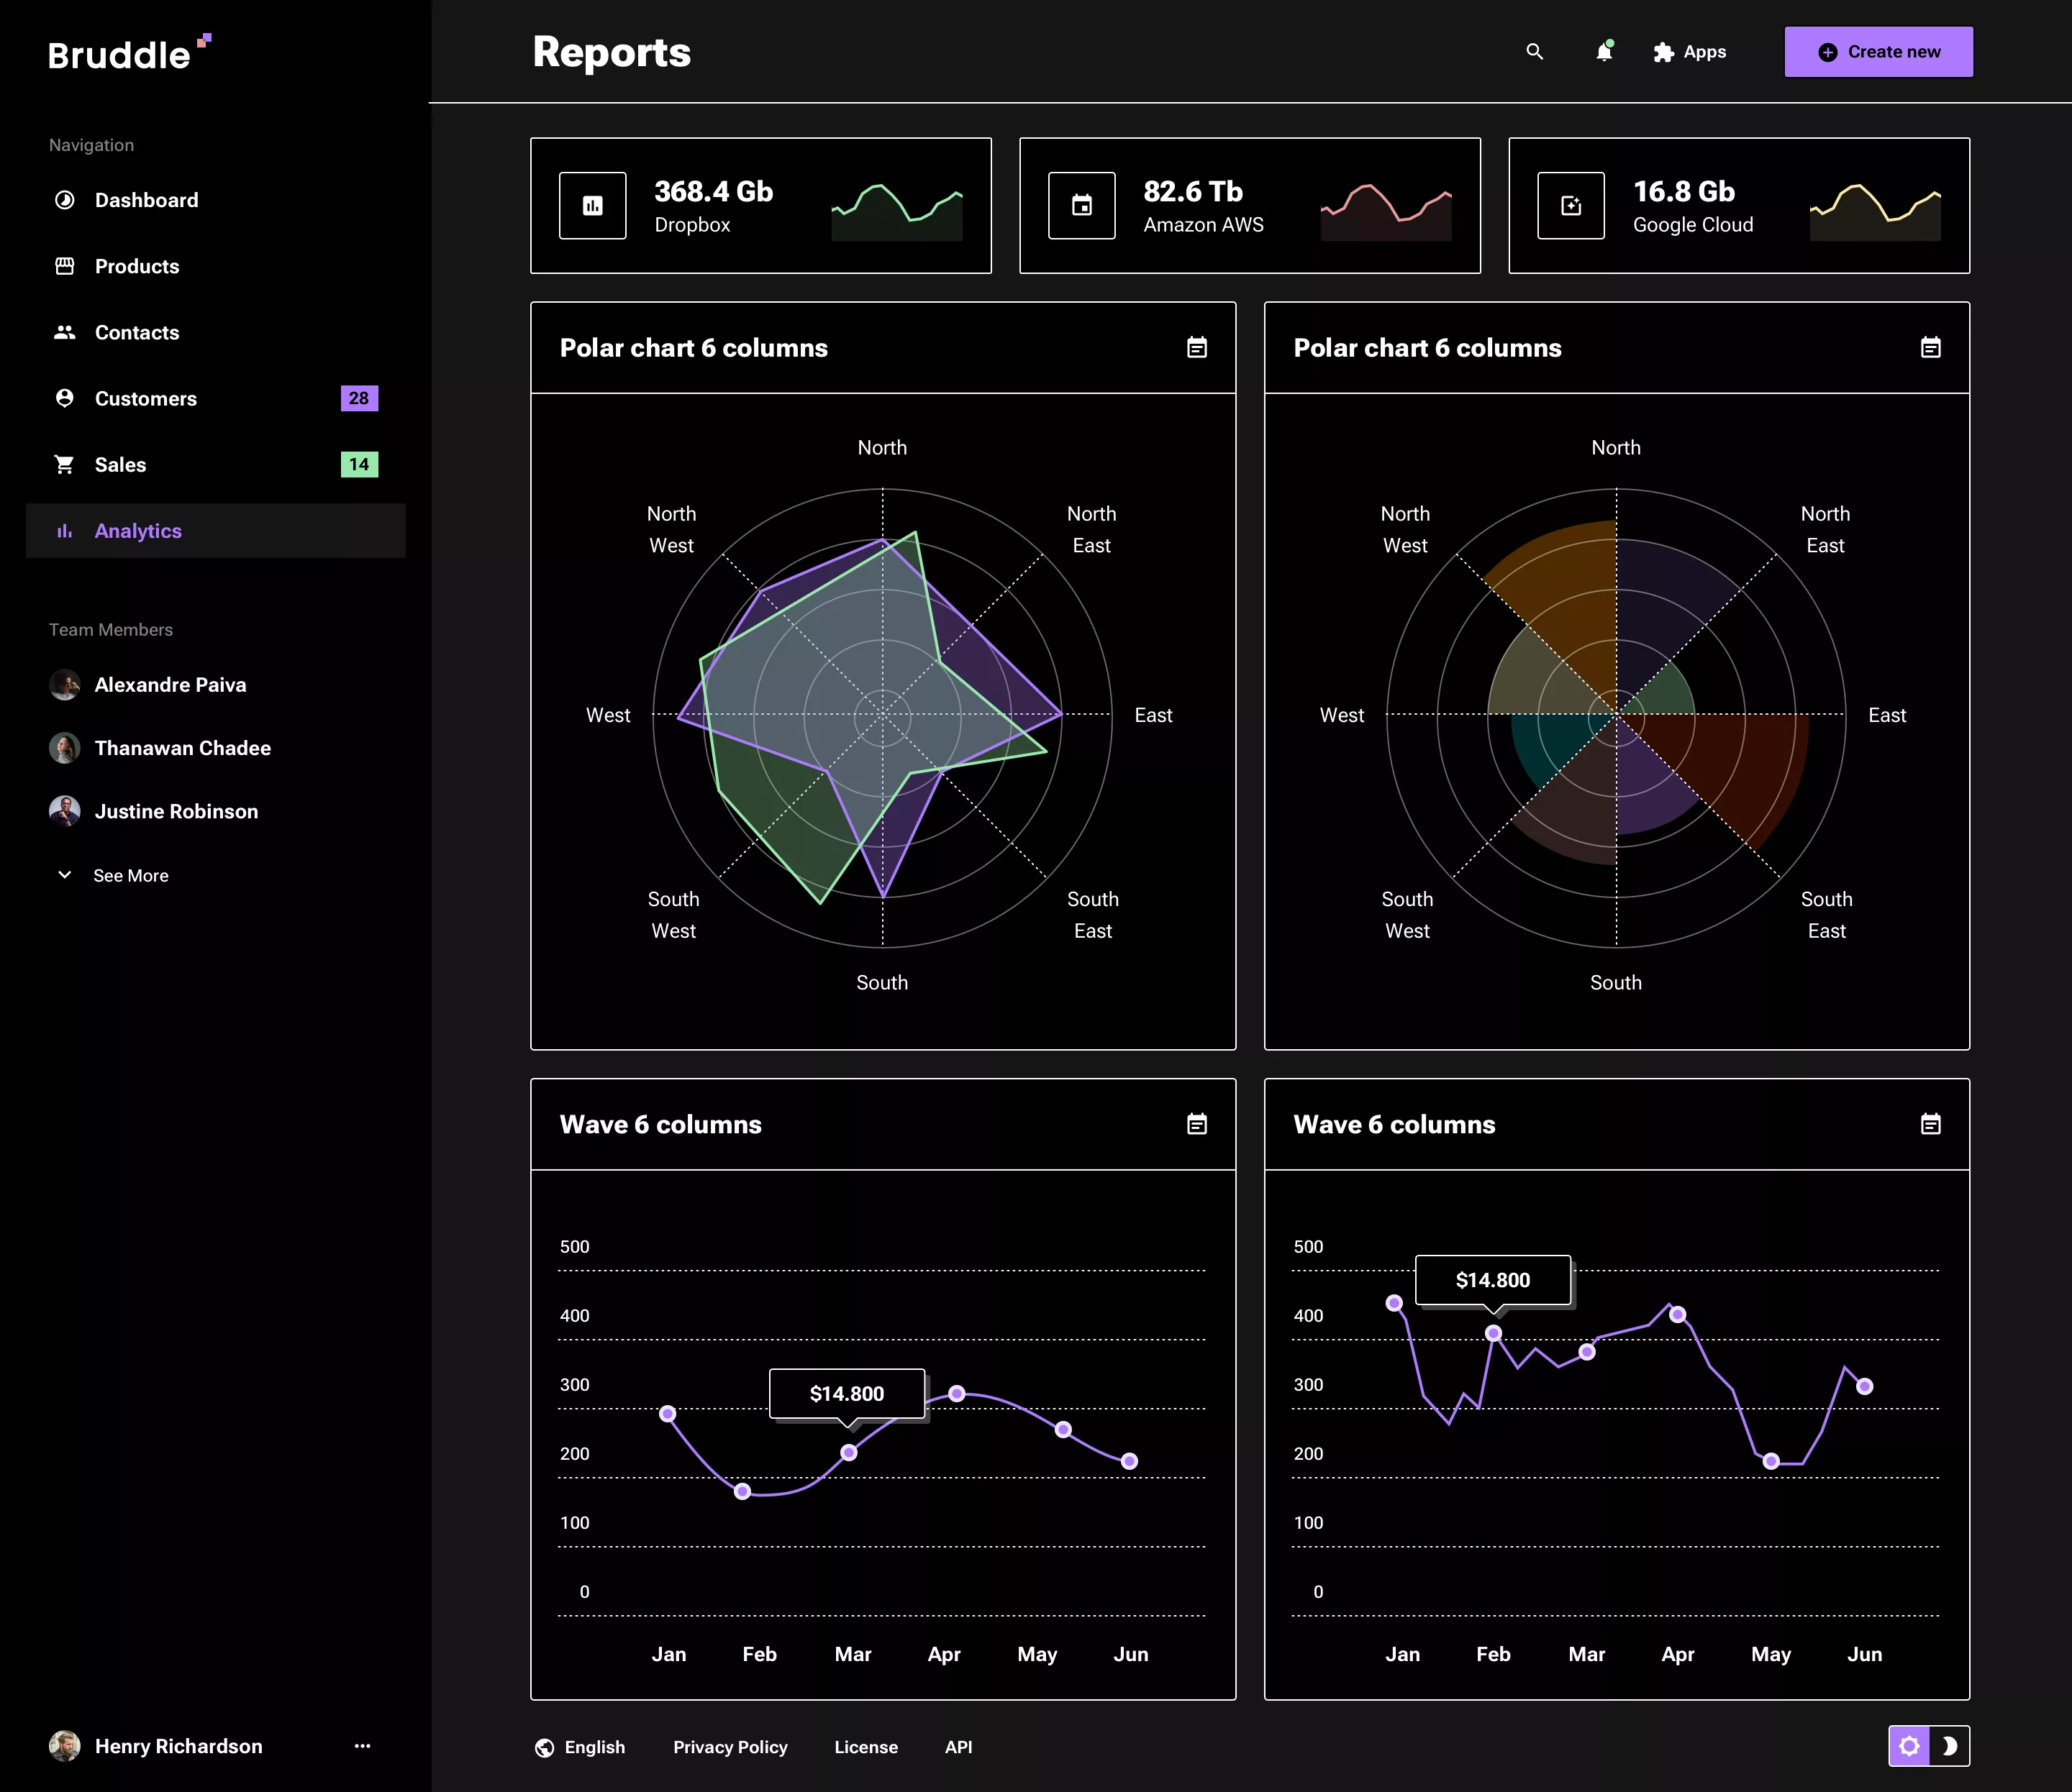Click the notification bell icon
2072x1792 pixels.
point(1603,51)
